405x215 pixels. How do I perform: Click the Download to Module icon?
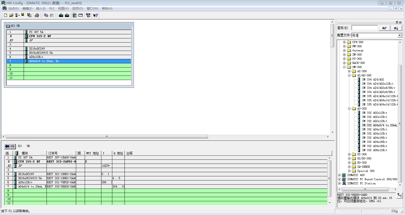tap(61, 15)
